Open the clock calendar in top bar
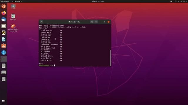 98,1
